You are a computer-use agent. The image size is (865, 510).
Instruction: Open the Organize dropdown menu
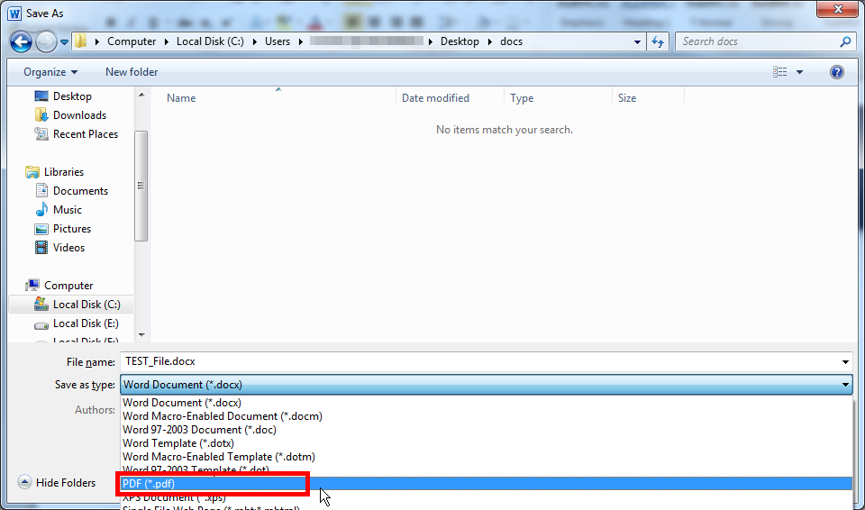click(x=50, y=72)
